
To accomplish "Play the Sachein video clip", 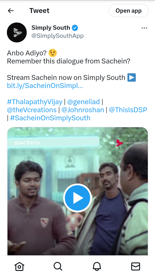I will click(77, 198).
